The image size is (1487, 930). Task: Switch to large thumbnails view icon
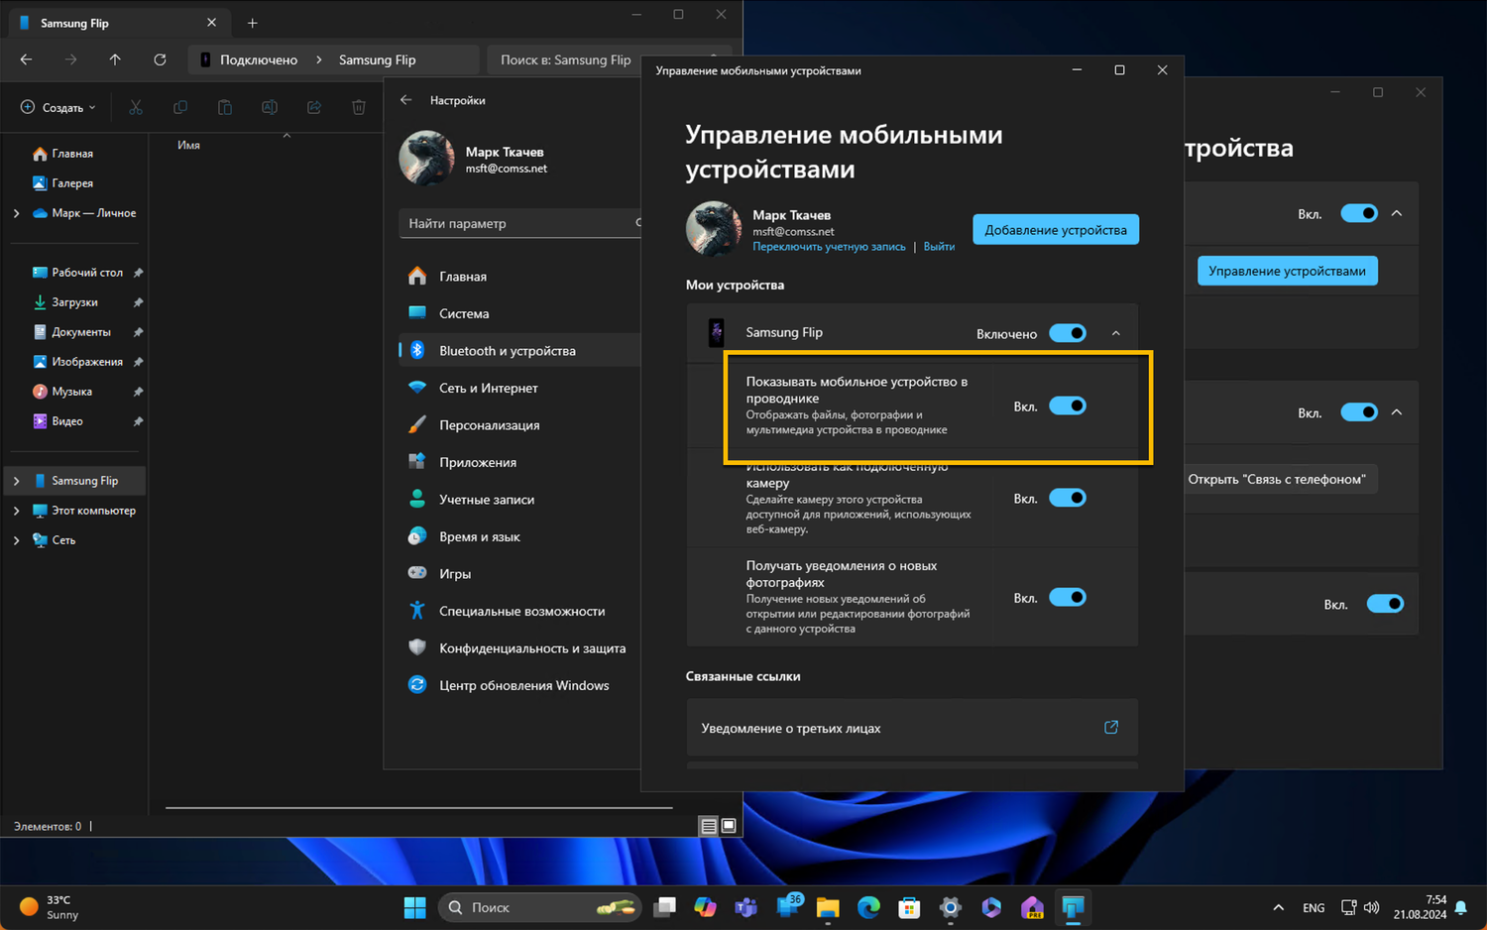(x=729, y=826)
